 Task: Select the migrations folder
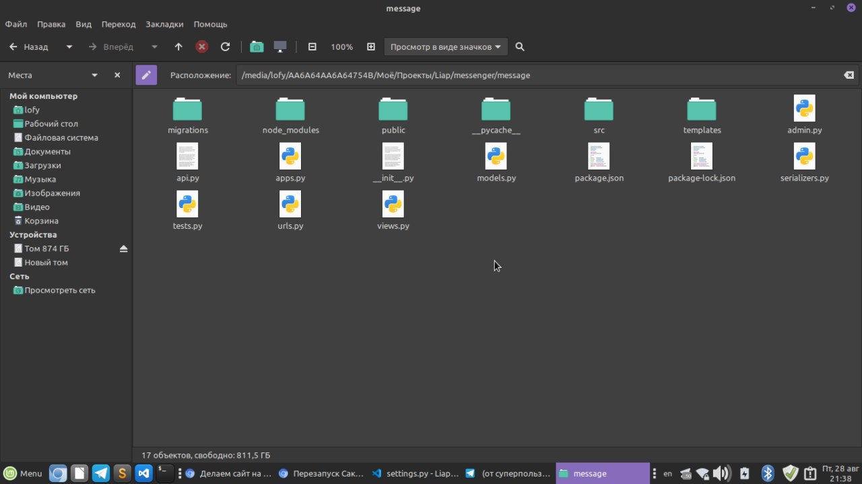[188, 115]
